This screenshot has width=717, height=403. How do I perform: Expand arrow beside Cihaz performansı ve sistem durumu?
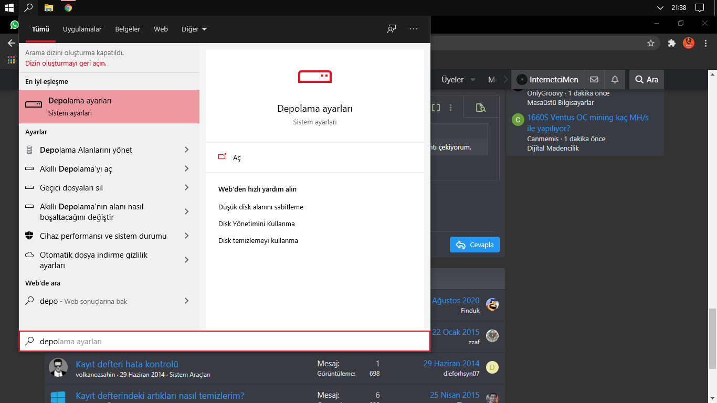[x=186, y=236]
